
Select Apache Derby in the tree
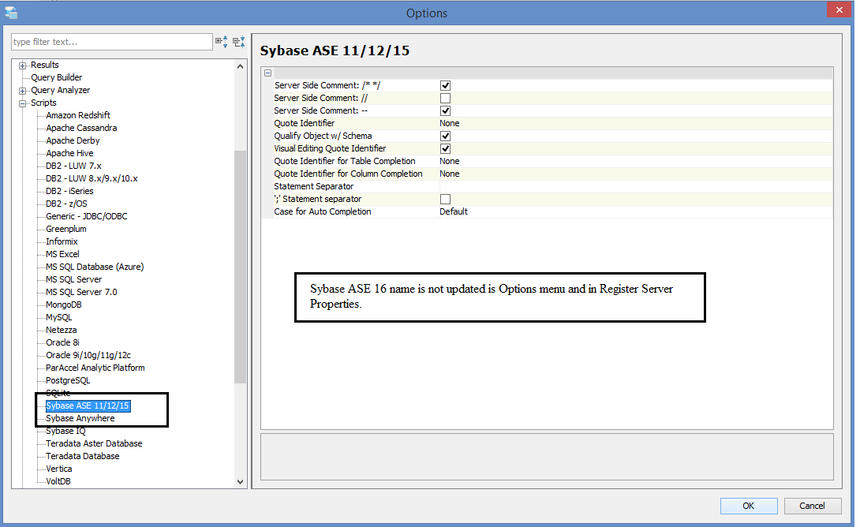click(73, 140)
